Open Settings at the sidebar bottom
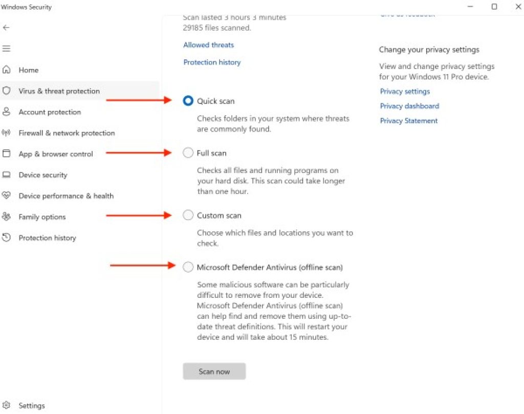The width and height of the screenshot is (524, 414). tap(31, 406)
